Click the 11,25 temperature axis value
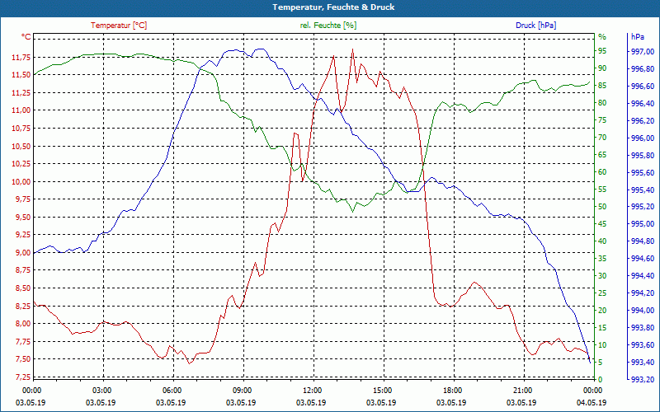This screenshot has height=412, width=660. [21, 92]
